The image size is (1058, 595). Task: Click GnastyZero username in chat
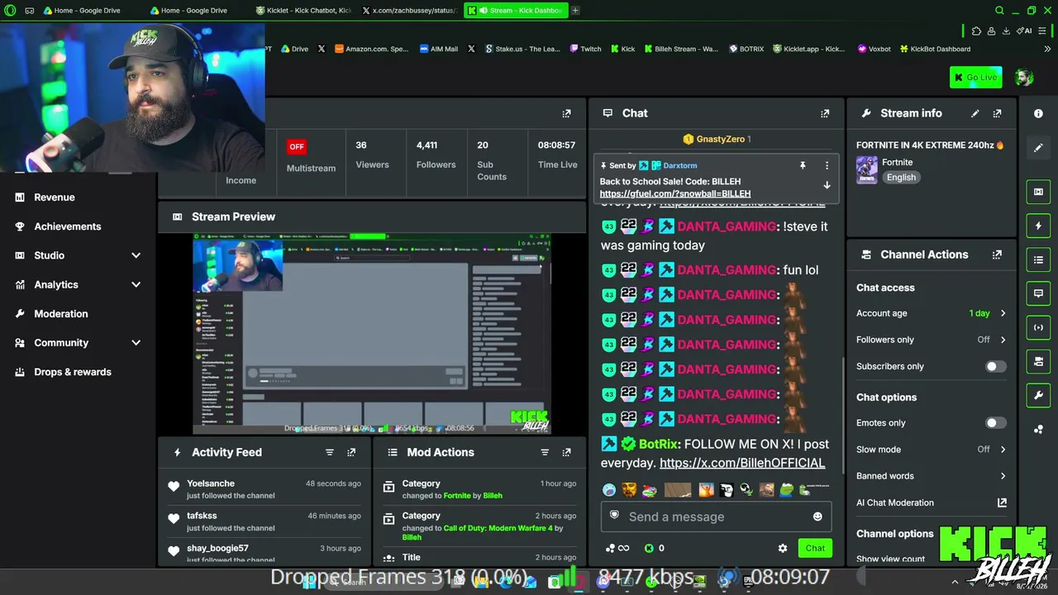coord(720,140)
